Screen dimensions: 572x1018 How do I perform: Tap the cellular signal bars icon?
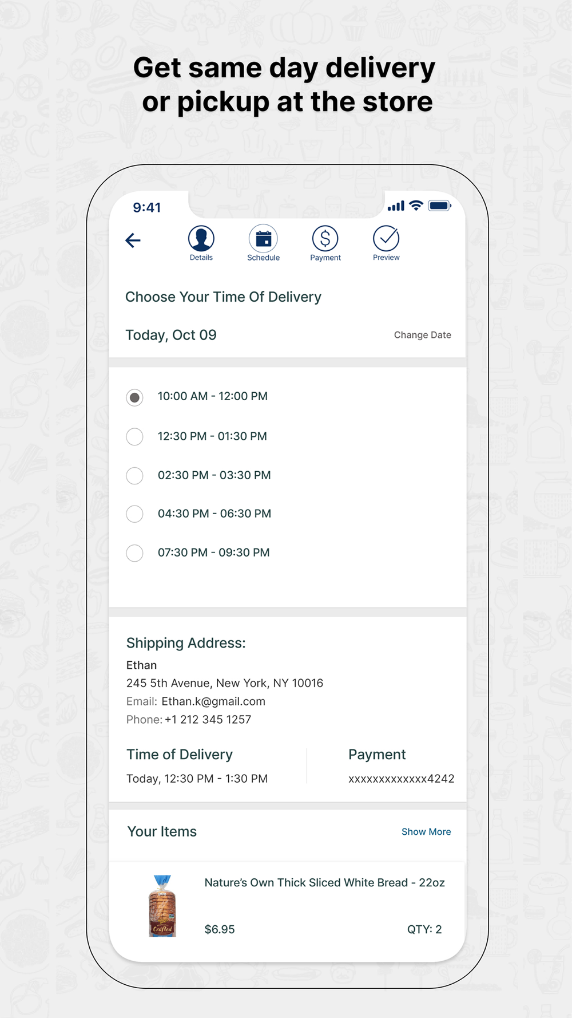[396, 206]
